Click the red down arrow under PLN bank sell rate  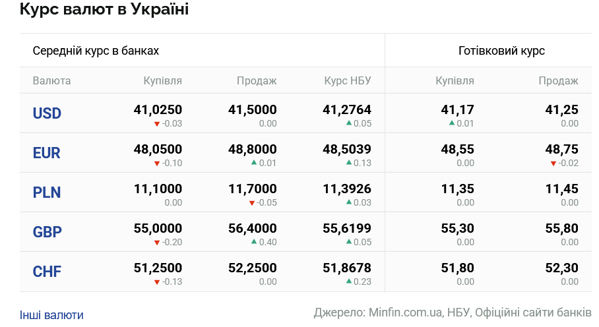coord(251,203)
